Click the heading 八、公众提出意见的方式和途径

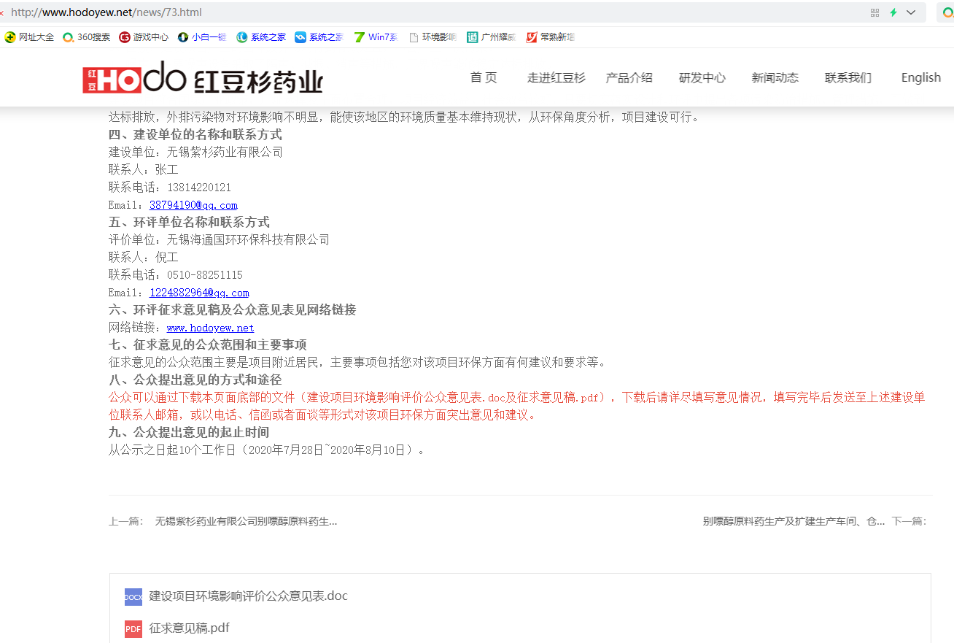(x=195, y=380)
